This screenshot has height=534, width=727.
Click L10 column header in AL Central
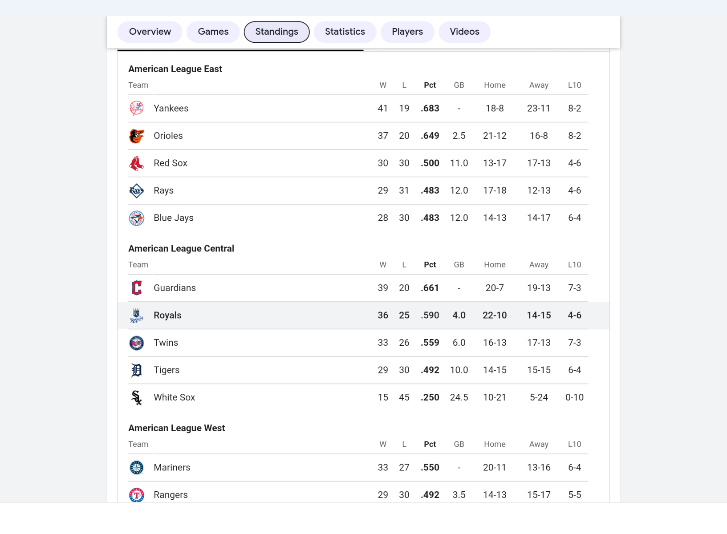[x=574, y=265]
